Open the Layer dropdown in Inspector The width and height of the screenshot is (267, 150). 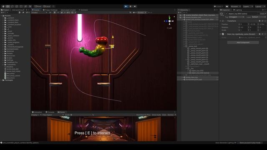click(259, 17)
